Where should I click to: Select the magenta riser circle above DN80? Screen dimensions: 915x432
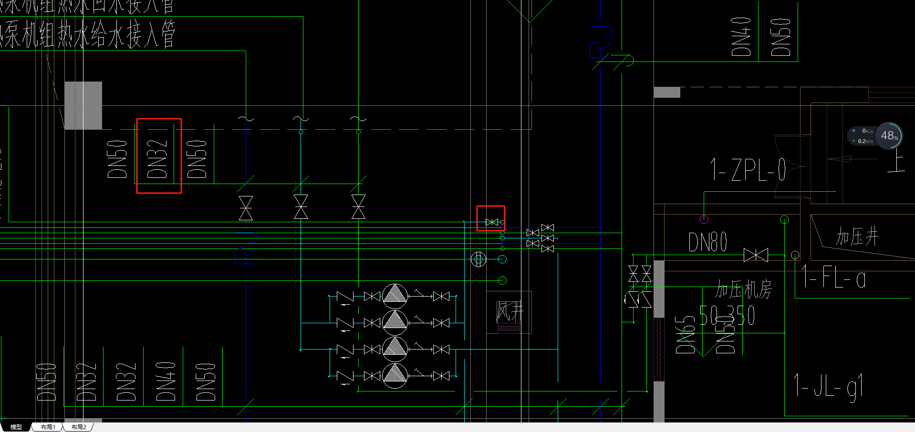[x=704, y=219]
